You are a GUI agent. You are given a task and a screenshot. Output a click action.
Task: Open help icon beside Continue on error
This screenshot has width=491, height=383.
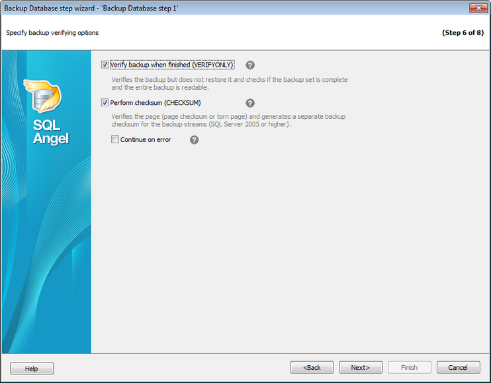point(194,140)
